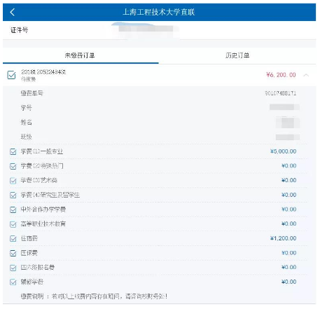Click the order total ¥6,200.00

pos(281,75)
